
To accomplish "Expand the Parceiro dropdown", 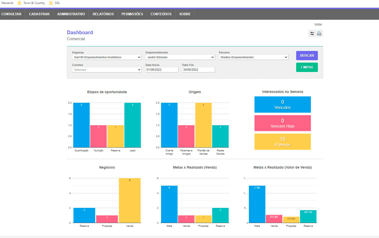I will click(253, 57).
